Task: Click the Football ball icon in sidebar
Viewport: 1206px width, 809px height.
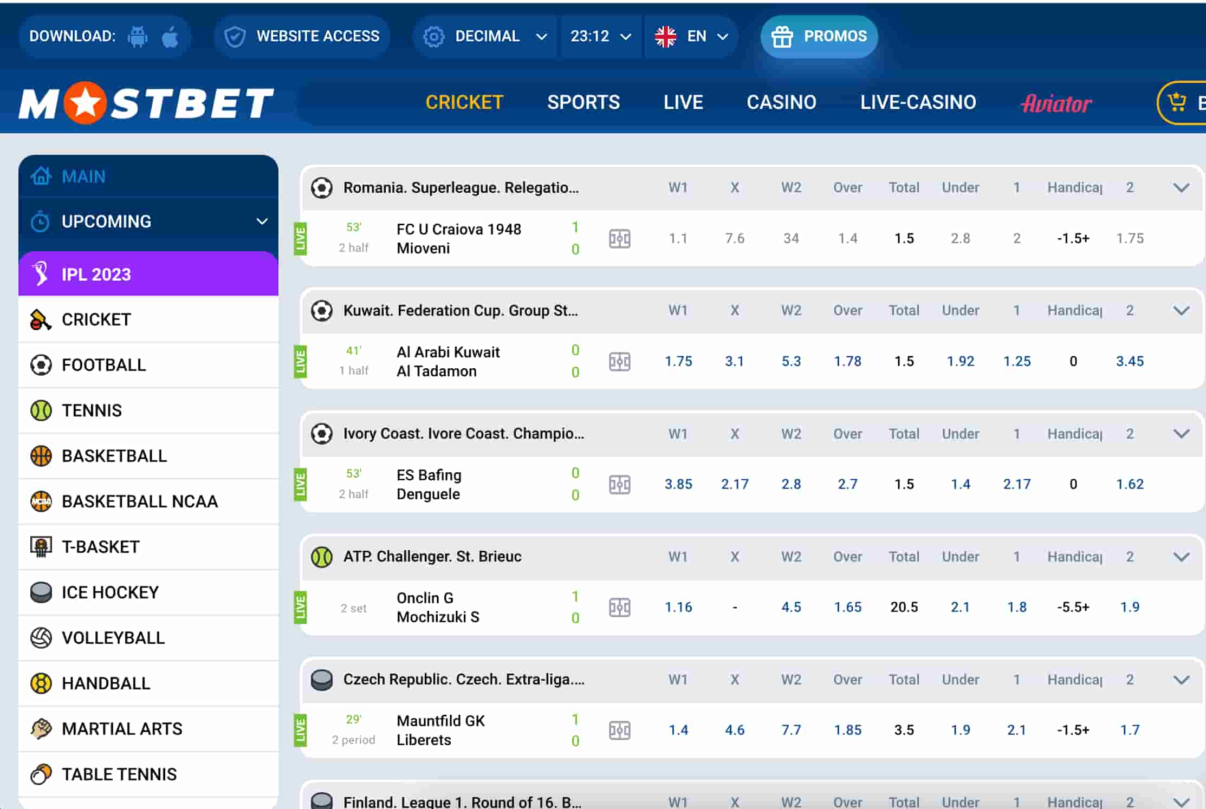Action: click(41, 365)
